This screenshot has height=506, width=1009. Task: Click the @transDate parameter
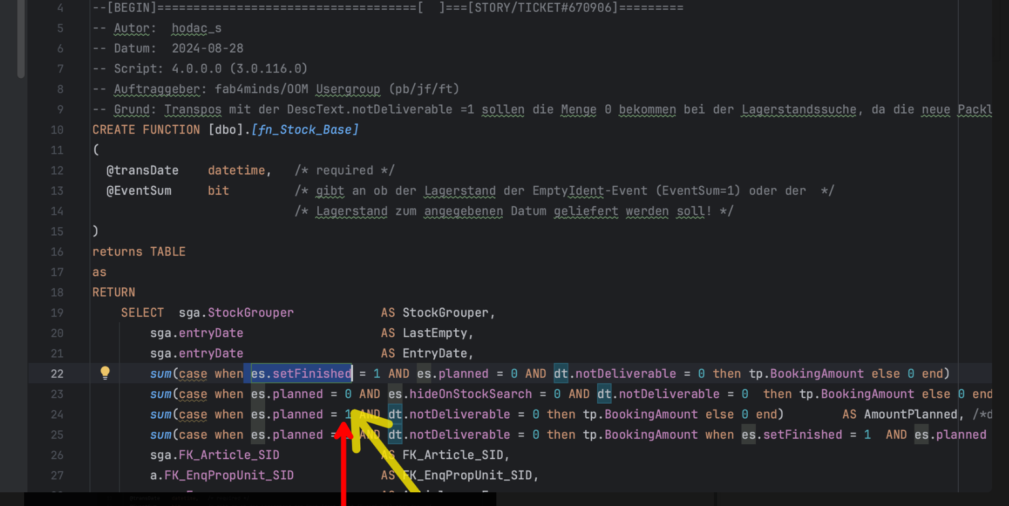click(142, 170)
